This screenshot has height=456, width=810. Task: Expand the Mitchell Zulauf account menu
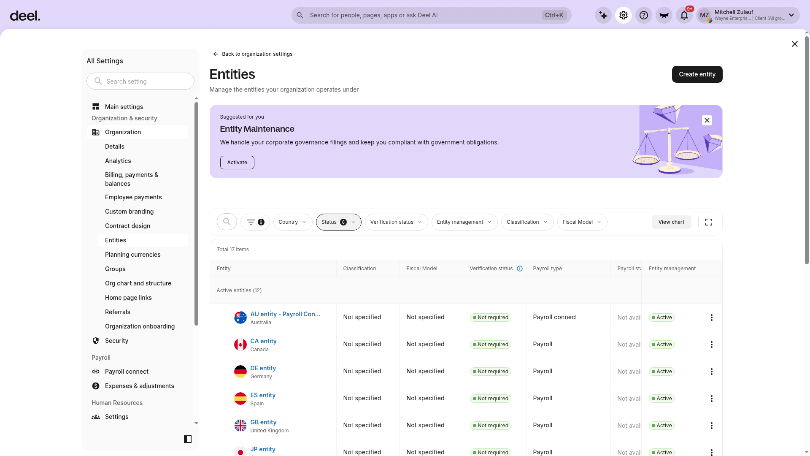tap(748, 16)
